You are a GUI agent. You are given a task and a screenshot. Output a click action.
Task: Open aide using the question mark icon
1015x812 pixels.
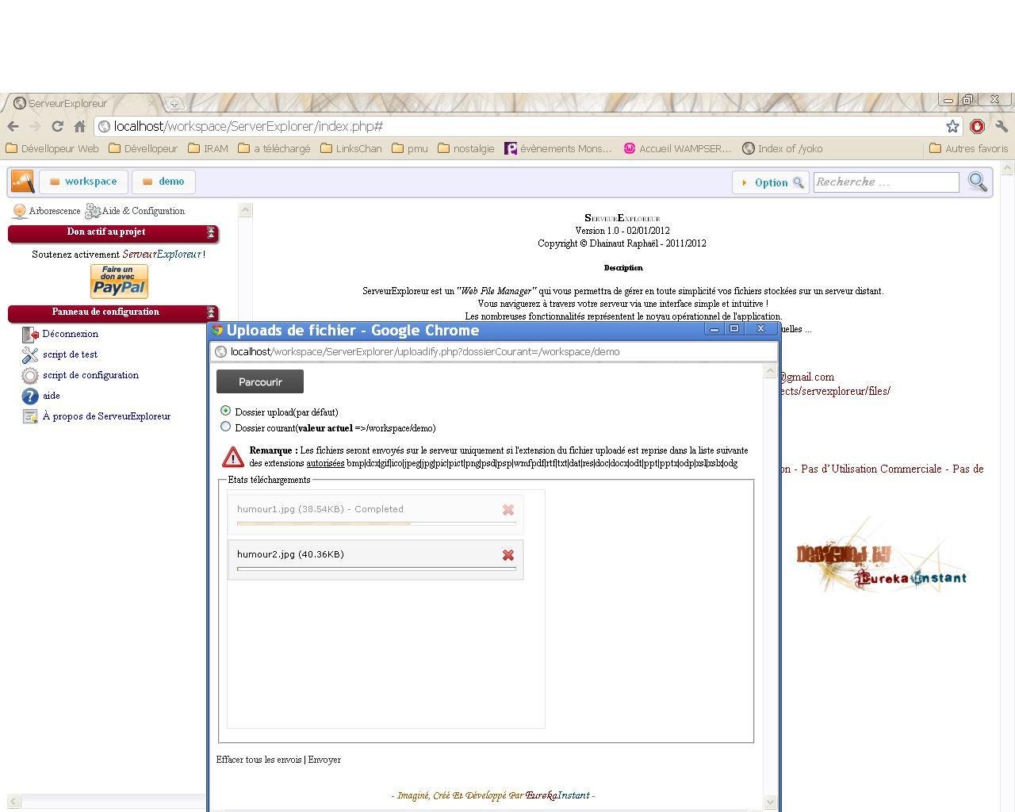(30, 396)
